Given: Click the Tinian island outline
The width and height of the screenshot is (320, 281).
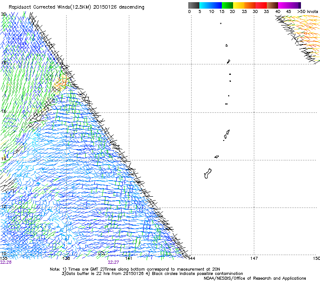Looking at the screenshot, I should coord(225,137).
